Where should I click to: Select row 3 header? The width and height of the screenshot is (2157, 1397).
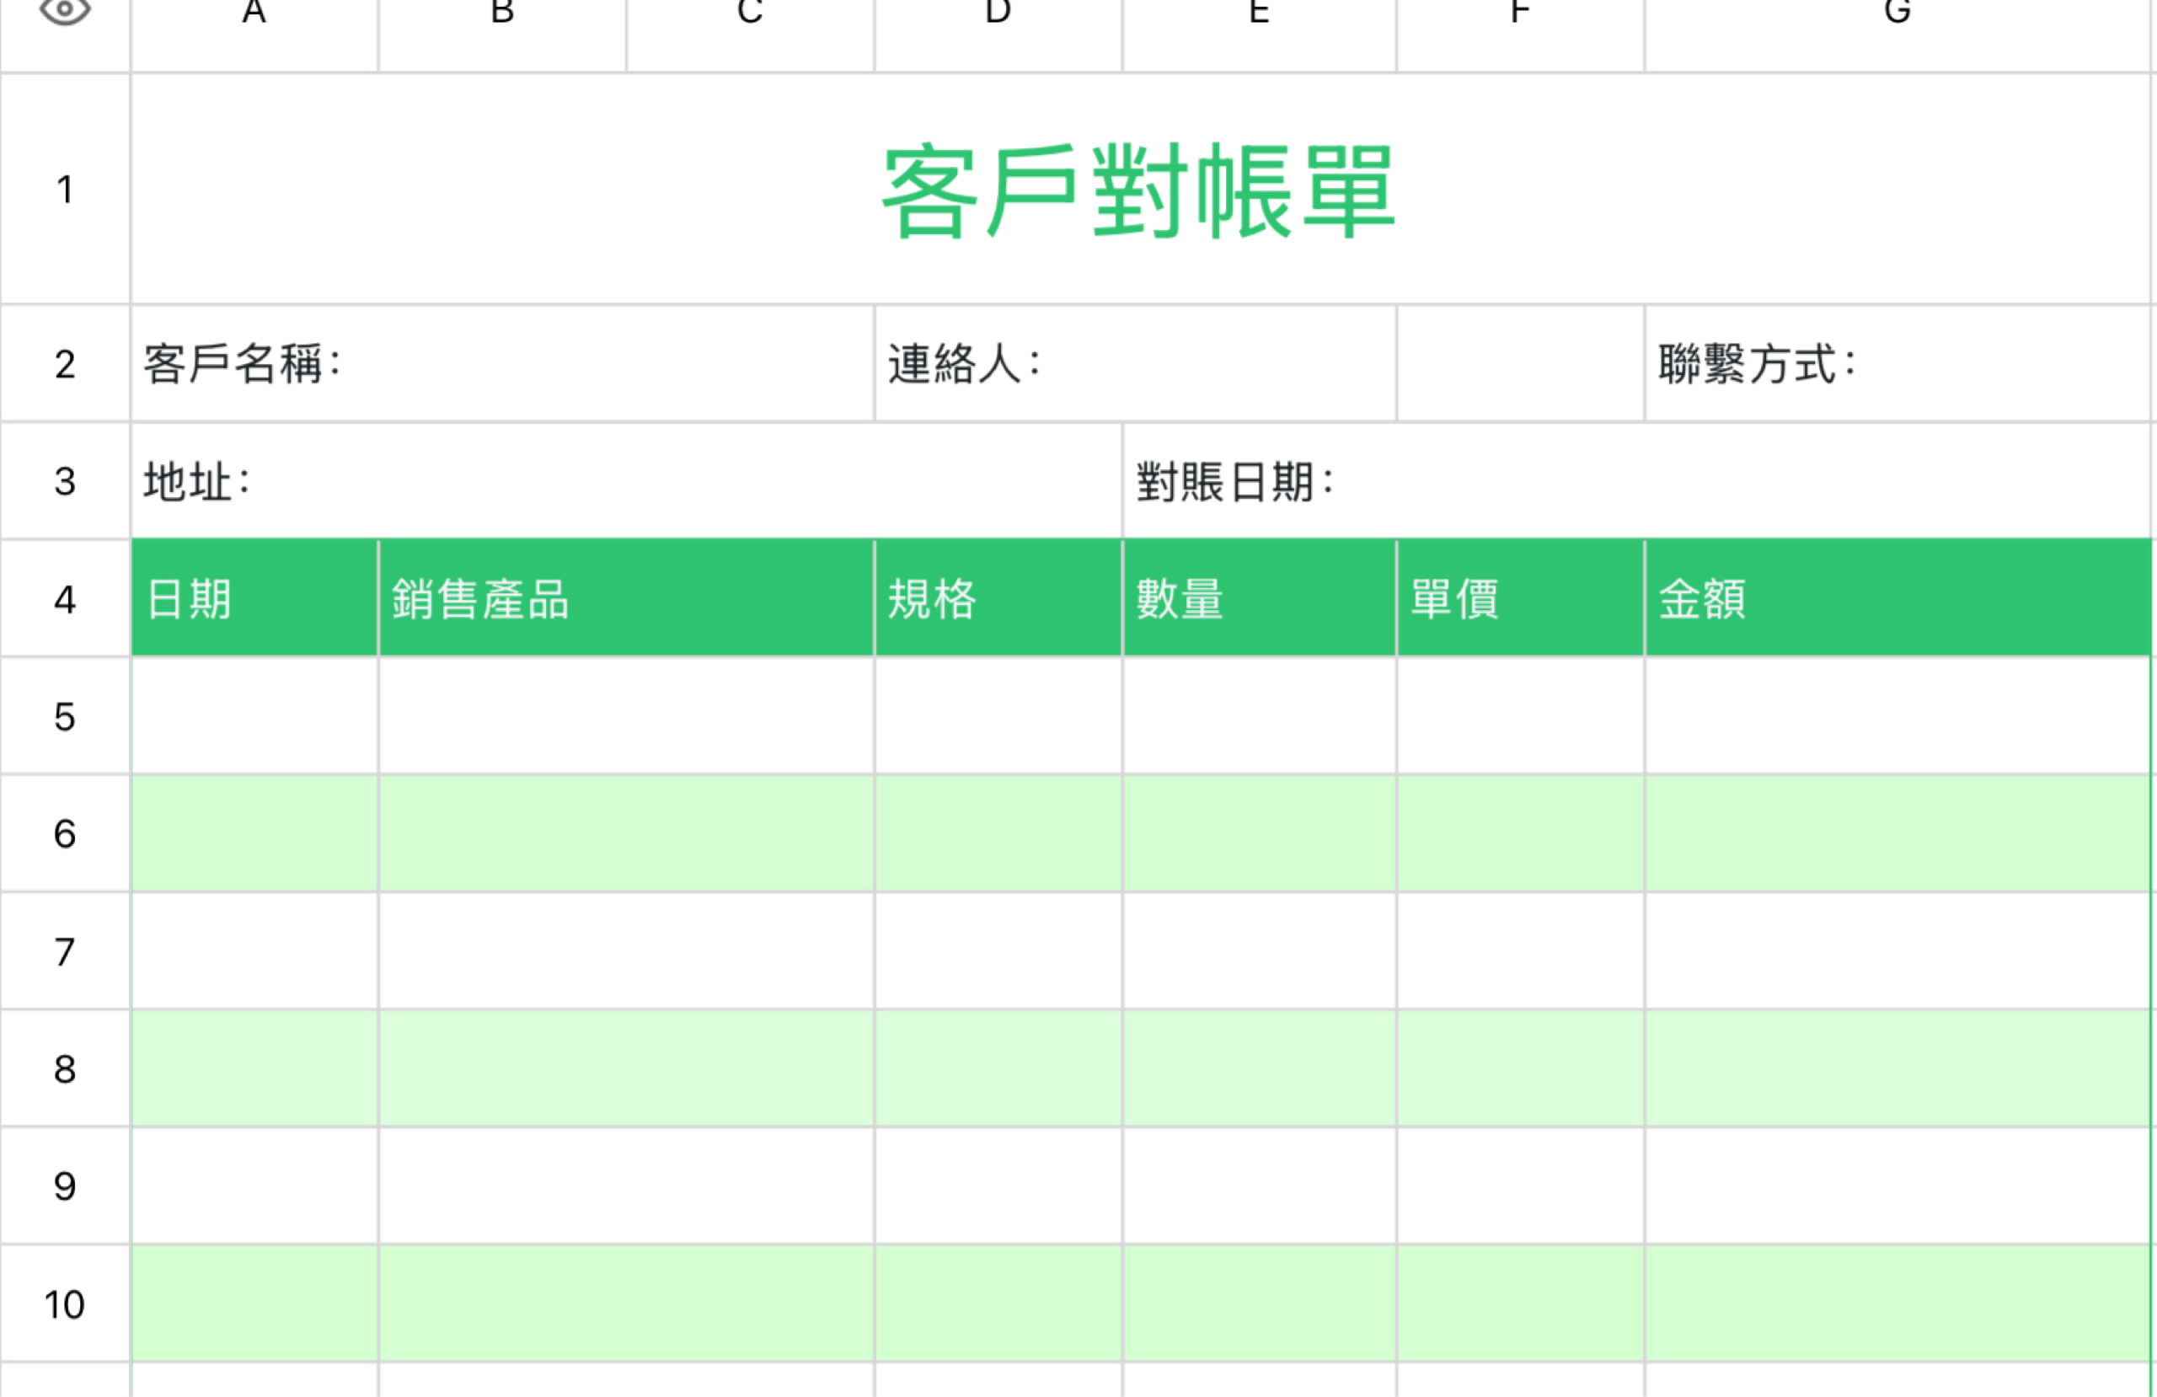pos(65,480)
